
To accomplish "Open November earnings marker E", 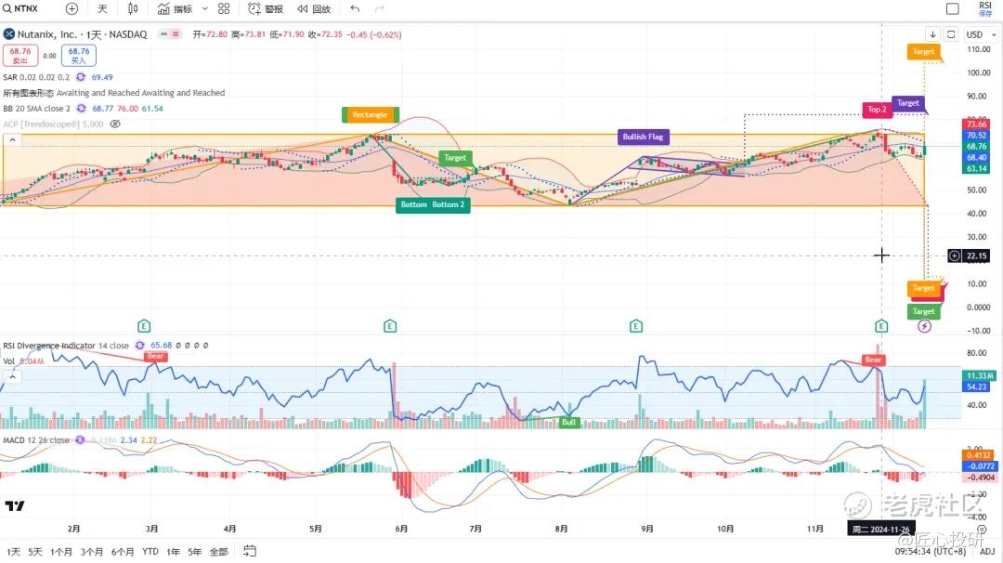I will (881, 326).
